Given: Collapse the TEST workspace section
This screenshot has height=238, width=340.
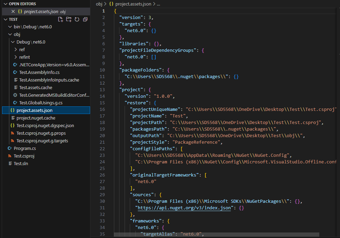Looking at the screenshot, I should pyautogui.click(x=6, y=19).
